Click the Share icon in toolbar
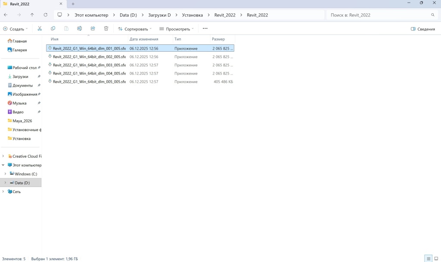Image resolution: width=441 pixels, height=262 pixels. tap(93, 29)
